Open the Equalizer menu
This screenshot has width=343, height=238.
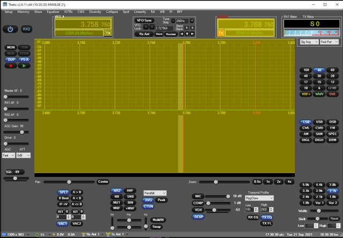coord(53,12)
